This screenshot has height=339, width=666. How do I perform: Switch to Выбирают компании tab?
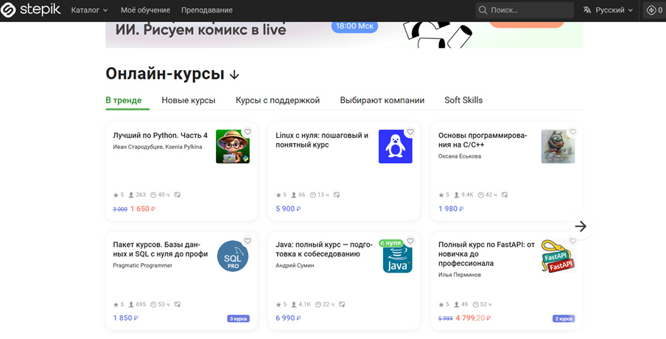382,101
